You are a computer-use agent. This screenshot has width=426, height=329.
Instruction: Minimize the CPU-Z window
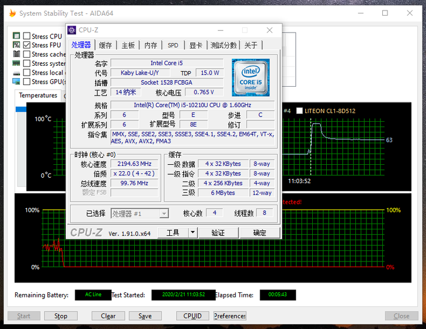pos(221,30)
